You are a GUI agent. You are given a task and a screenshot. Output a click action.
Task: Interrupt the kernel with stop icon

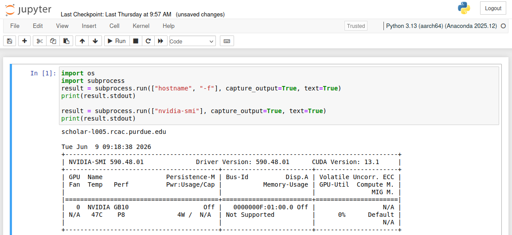point(136,41)
